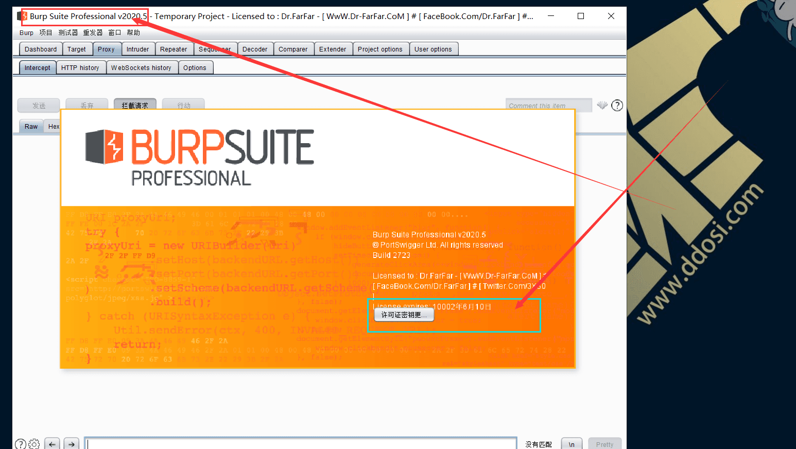The image size is (796, 449).
Task: Open the Repeater tab
Action: (x=174, y=49)
